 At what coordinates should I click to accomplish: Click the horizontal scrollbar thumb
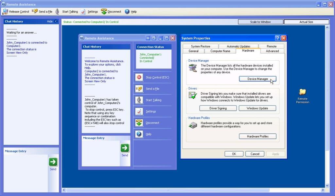point(168,190)
